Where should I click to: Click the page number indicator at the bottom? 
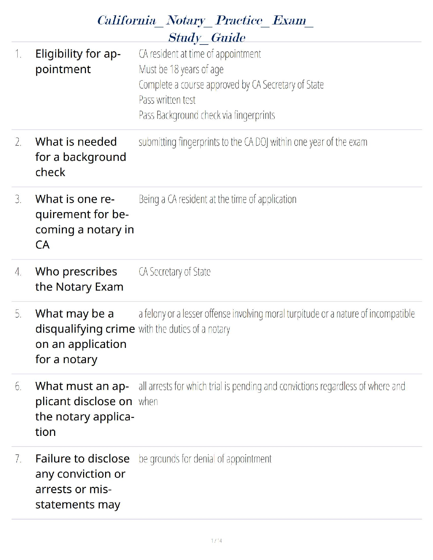[x=216, y=541]
